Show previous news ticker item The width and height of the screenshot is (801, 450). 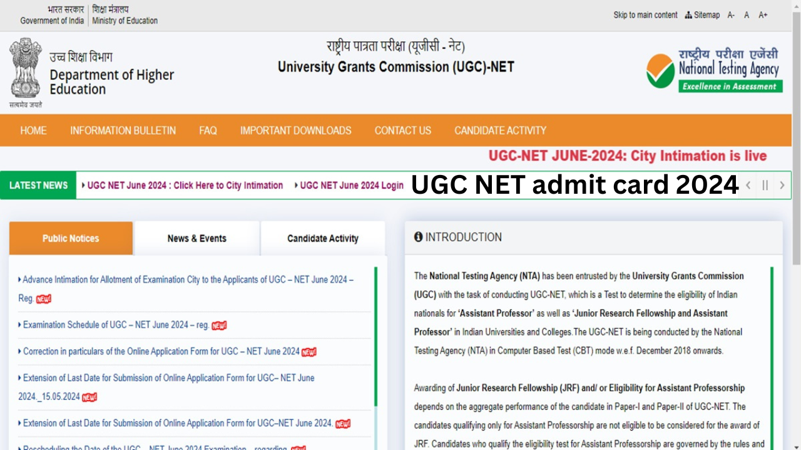tap(748, 185)
